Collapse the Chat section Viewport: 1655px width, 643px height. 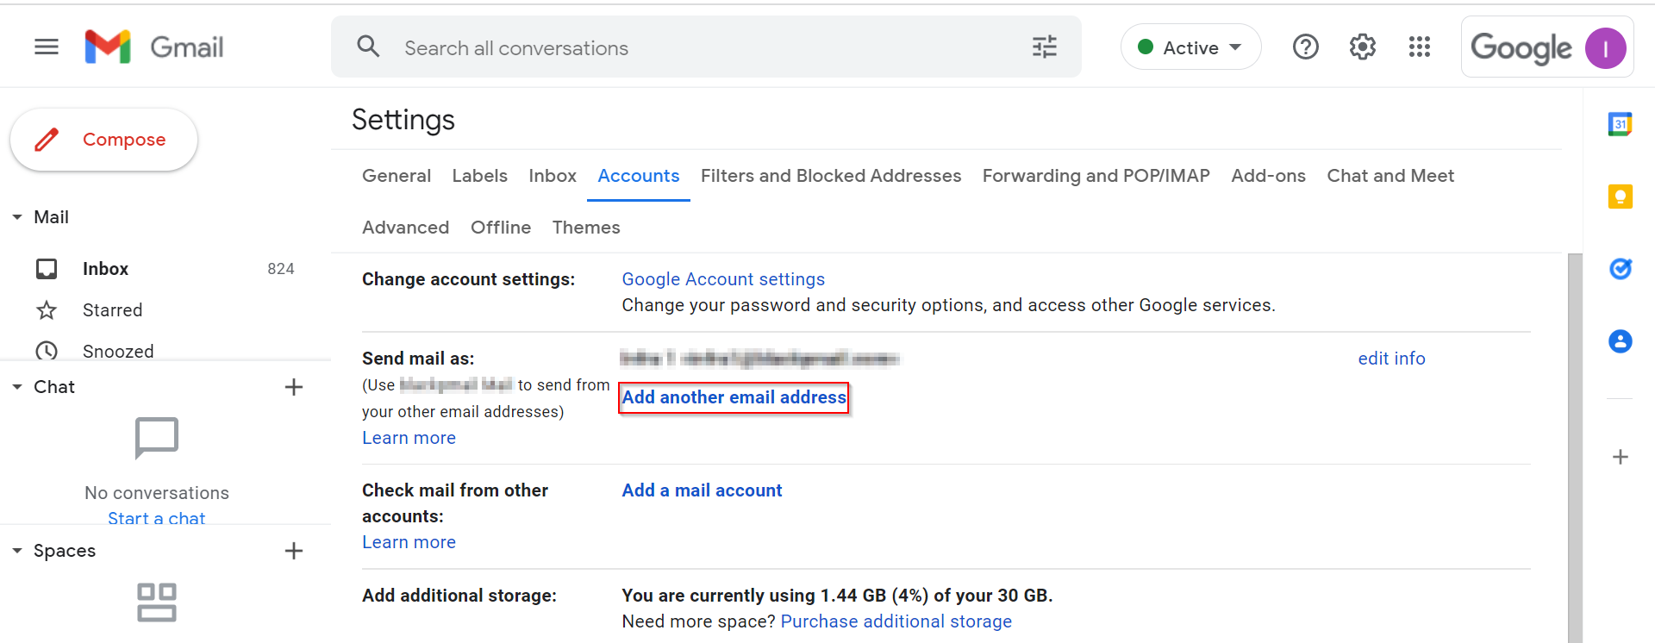17,387
